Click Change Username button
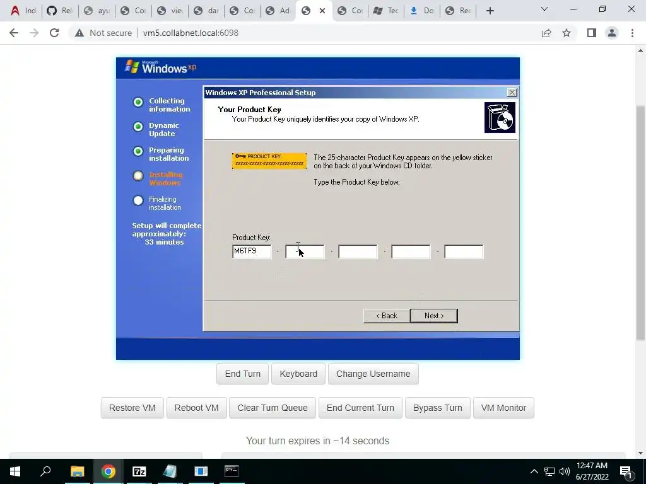 (x=373, y=374)
